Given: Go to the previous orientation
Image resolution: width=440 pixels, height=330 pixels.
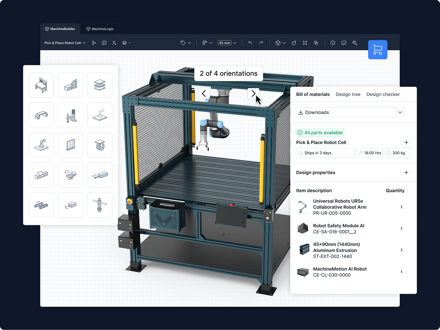Looking at the screenshot, I should (204, 93).
